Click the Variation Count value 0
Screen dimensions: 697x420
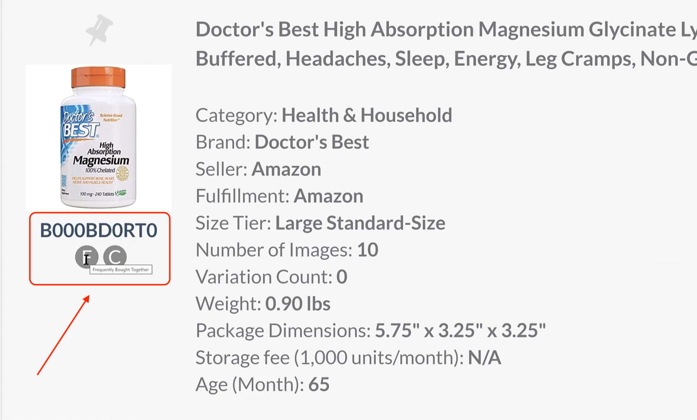click(x=342, y=277)
